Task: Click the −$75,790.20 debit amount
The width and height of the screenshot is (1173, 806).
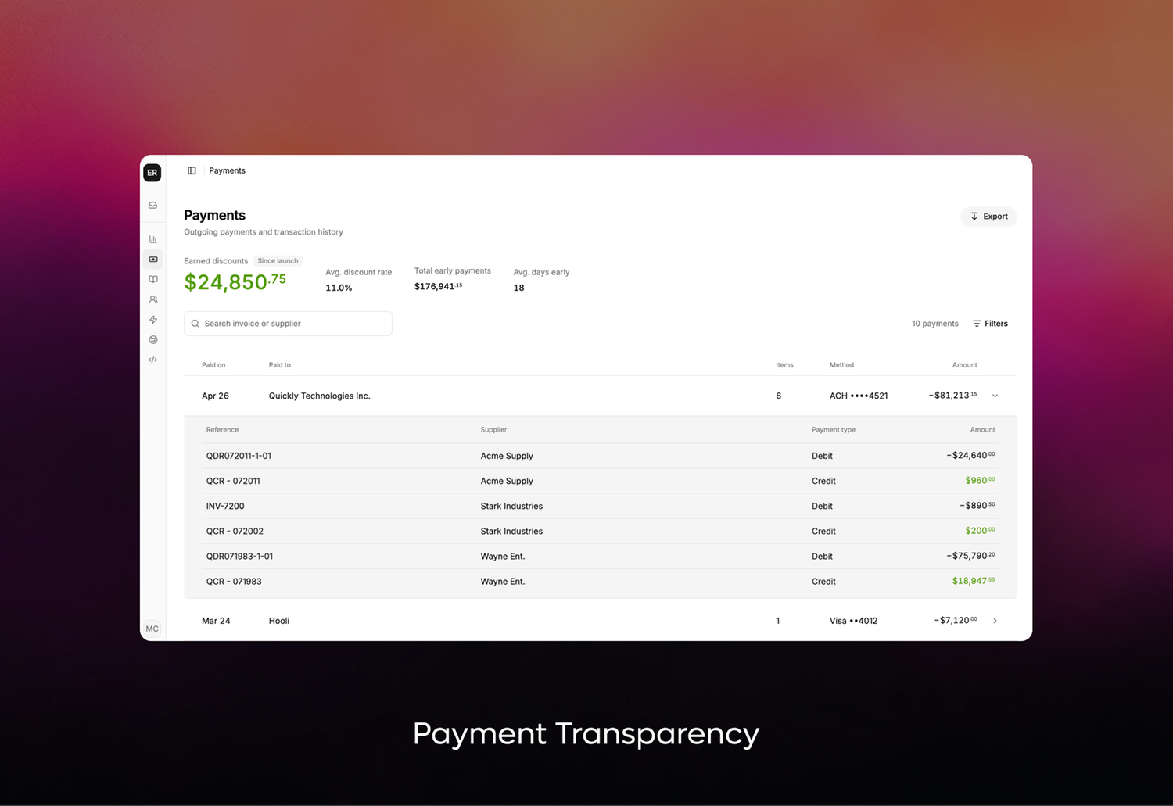Action: [x=970, y=556]
